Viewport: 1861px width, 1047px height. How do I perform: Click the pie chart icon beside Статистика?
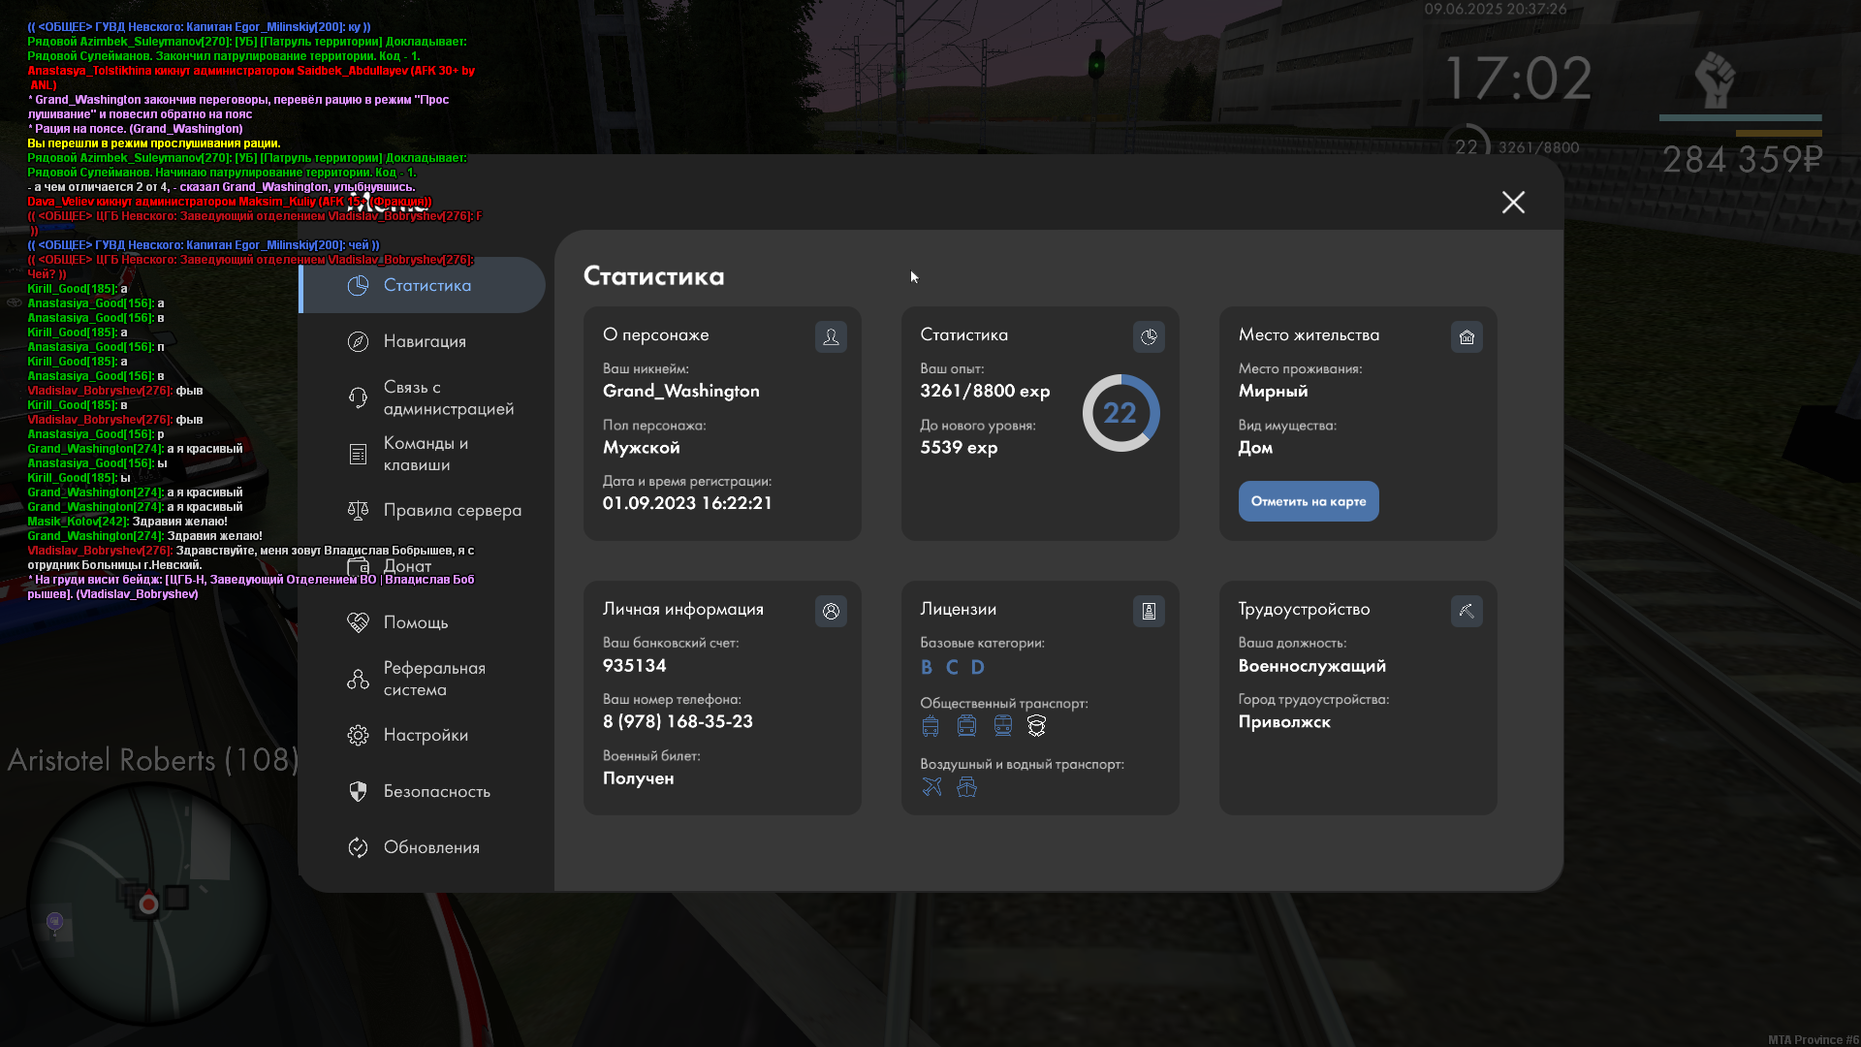click(358, 285)
